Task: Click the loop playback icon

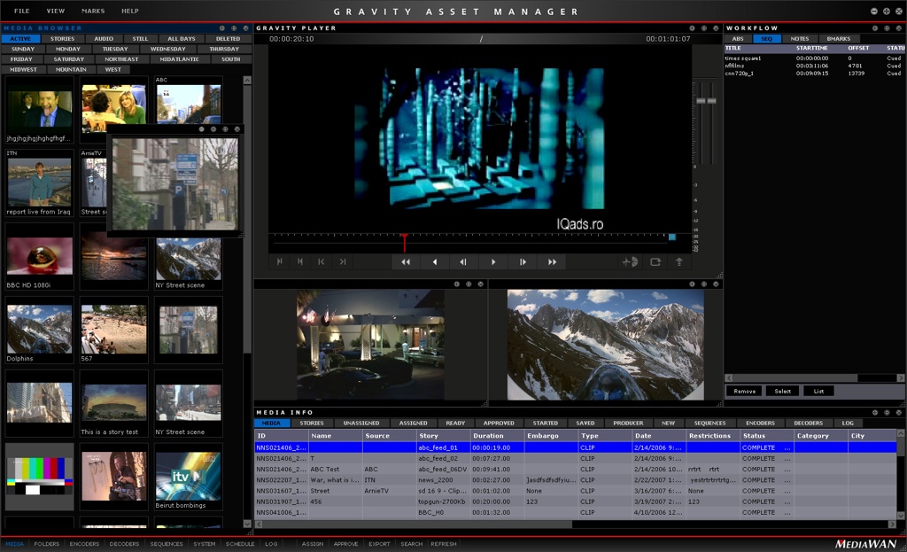Action: click(x=655, y=262)
